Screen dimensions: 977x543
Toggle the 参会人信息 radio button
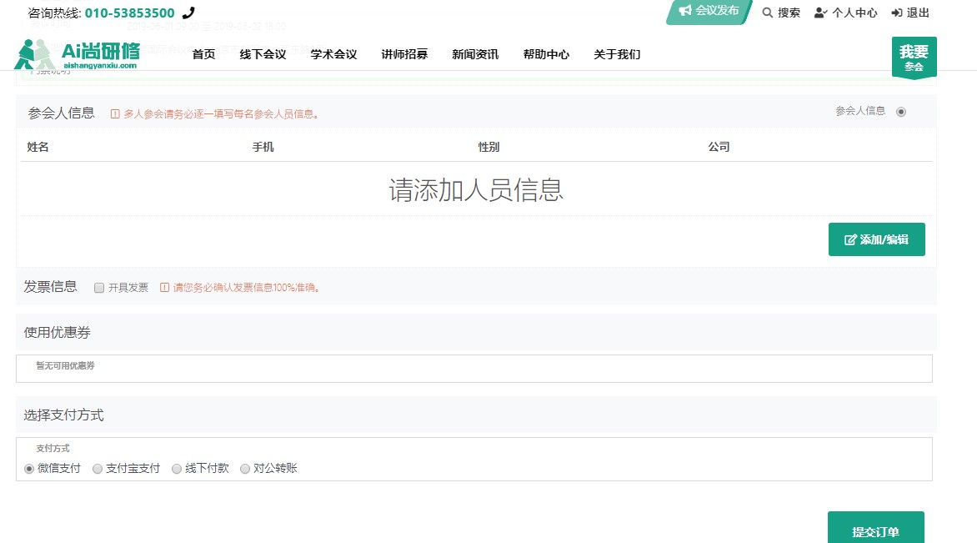pyautogui.click(x=901, y=112)
